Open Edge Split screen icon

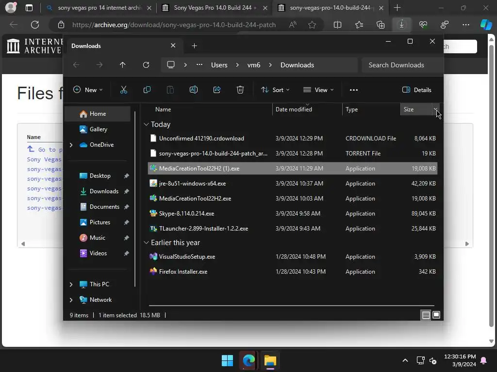pyautogui.click(x=338, y=25)
